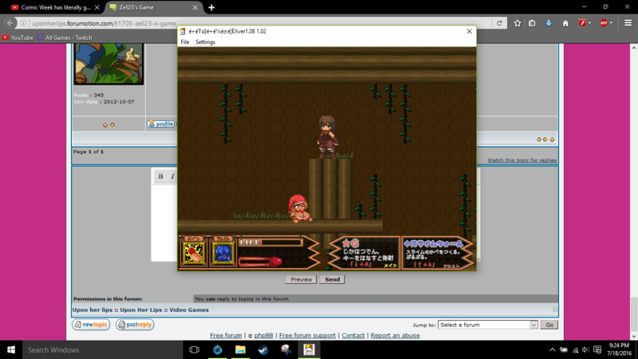638x359 pixels.
Task: Open a new browser tab with plus
Action: 211,7
